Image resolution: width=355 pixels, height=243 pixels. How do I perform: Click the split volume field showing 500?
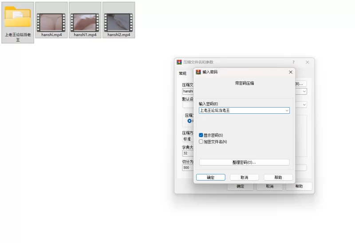pos(188,168)
